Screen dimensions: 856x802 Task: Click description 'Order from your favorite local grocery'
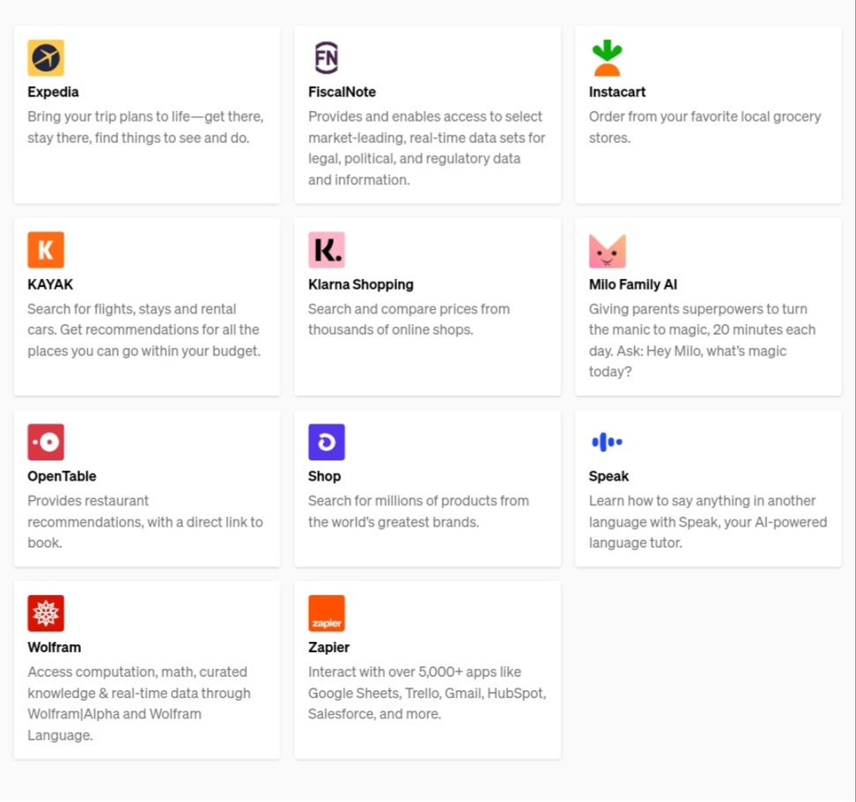pos(705,127)
